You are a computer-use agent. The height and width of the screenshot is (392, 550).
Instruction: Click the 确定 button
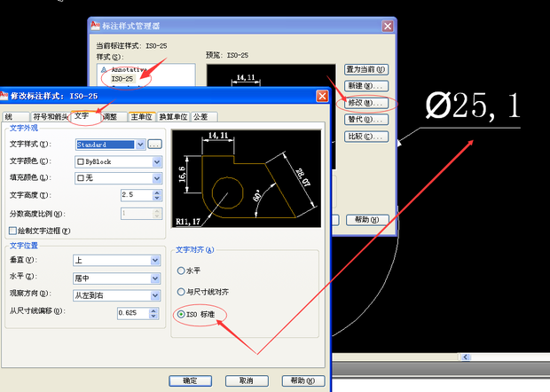(190, 380)
